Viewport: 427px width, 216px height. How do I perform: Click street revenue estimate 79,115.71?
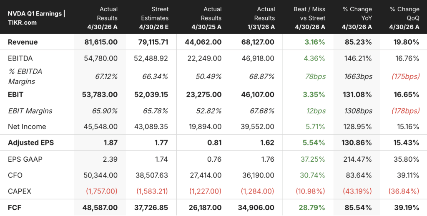pos(151,42)
